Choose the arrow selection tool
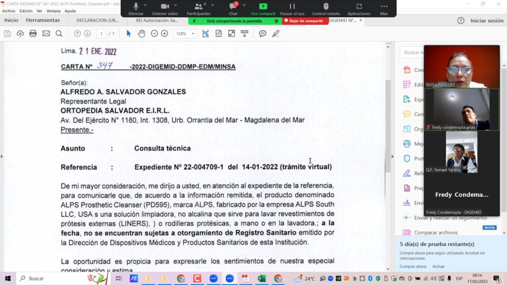The height and width of the screenshot is (285, 507). pyautogui.click(x=129, y=33)
